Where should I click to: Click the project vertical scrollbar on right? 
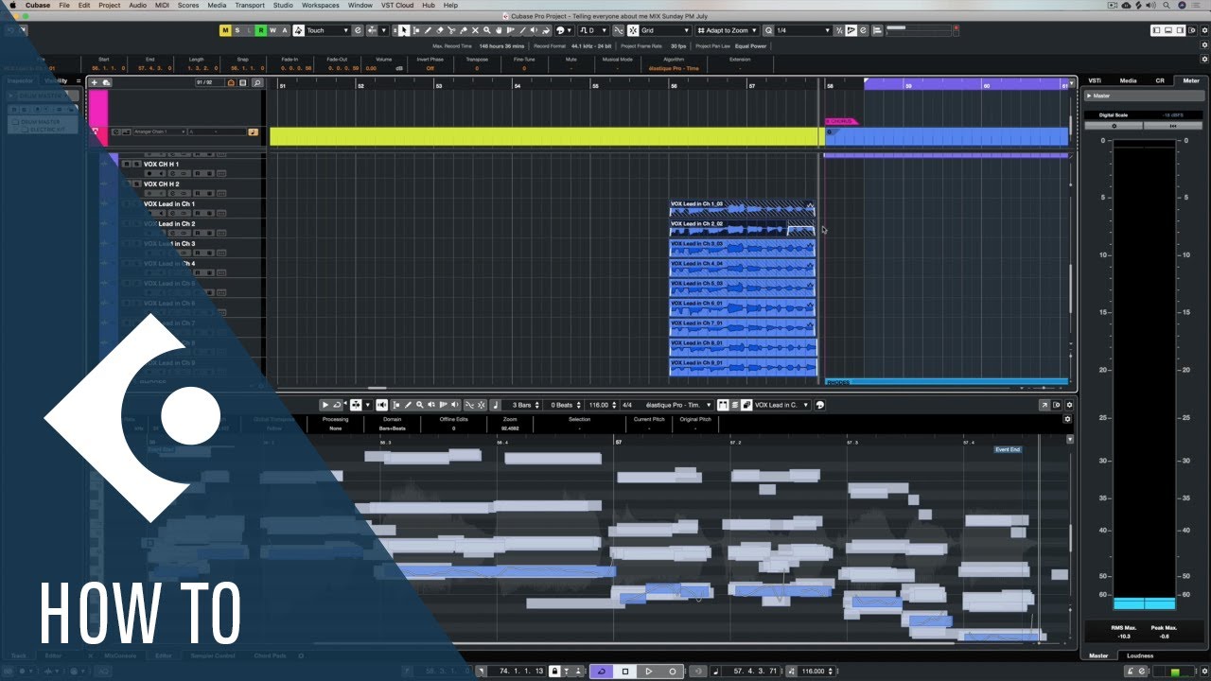coord(1071,288)
